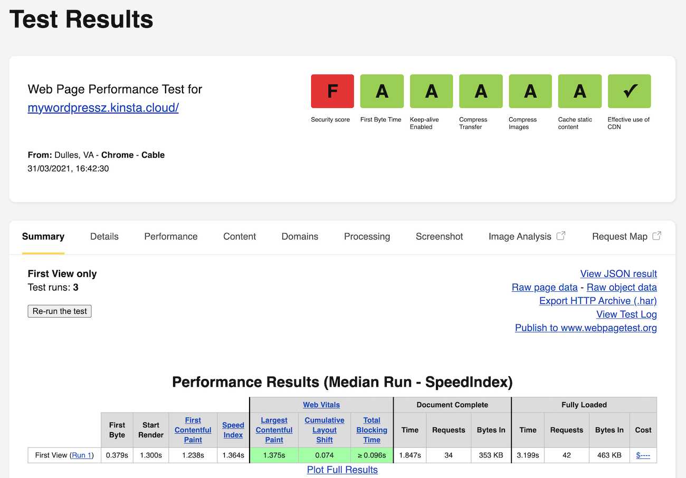Click the Total Blocking Time column link
686x478 pixels.
(371, 430)
